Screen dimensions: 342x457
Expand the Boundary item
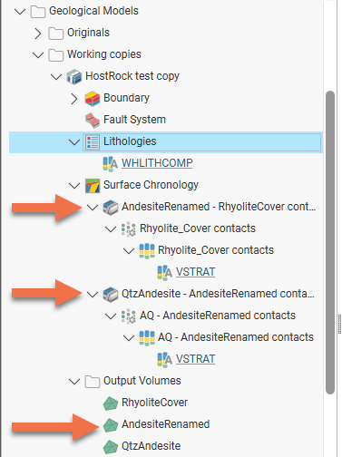74,99
